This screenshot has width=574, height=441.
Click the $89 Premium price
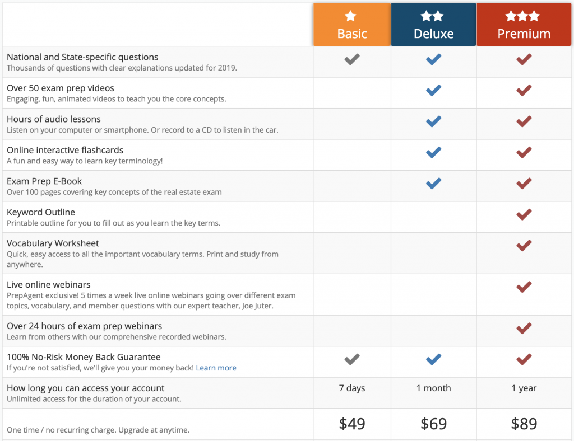tap(524, 424)
